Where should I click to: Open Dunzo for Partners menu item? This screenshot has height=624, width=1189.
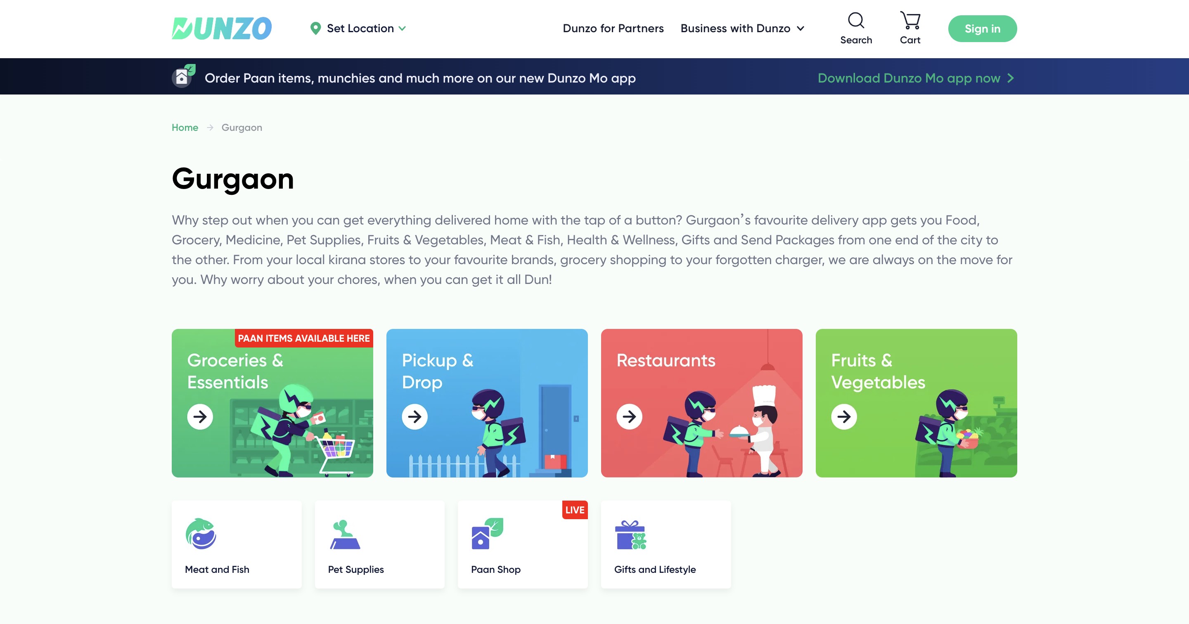613,28
